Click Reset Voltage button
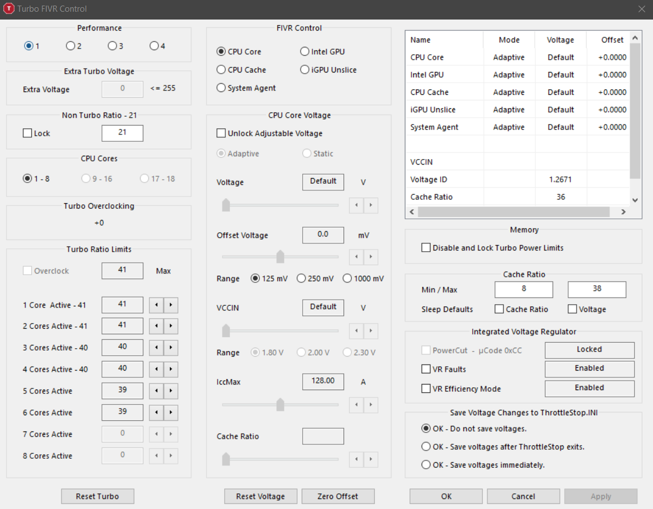 pyautogui.click(x=261, y=496)
